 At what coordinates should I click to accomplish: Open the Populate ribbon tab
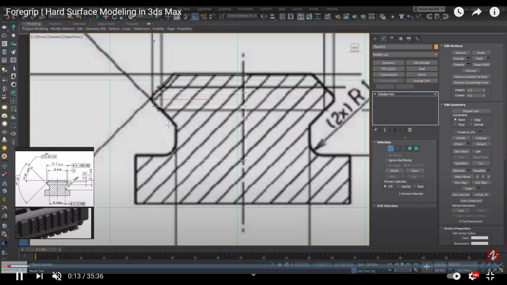click(x=132, y=24)
